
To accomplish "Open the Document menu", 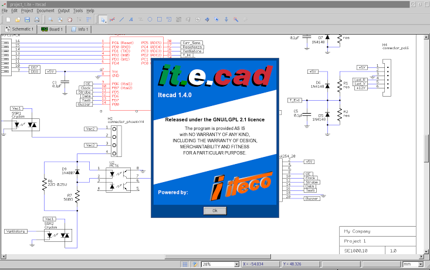I will tap(46, 11).
